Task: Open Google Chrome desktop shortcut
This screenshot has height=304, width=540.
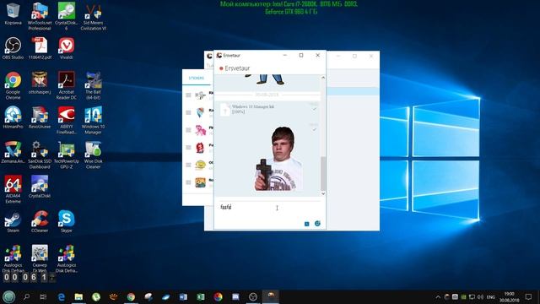Action: click(x=13, y=85)
